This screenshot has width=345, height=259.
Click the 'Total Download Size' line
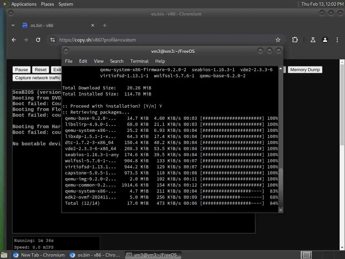(107, 88)
